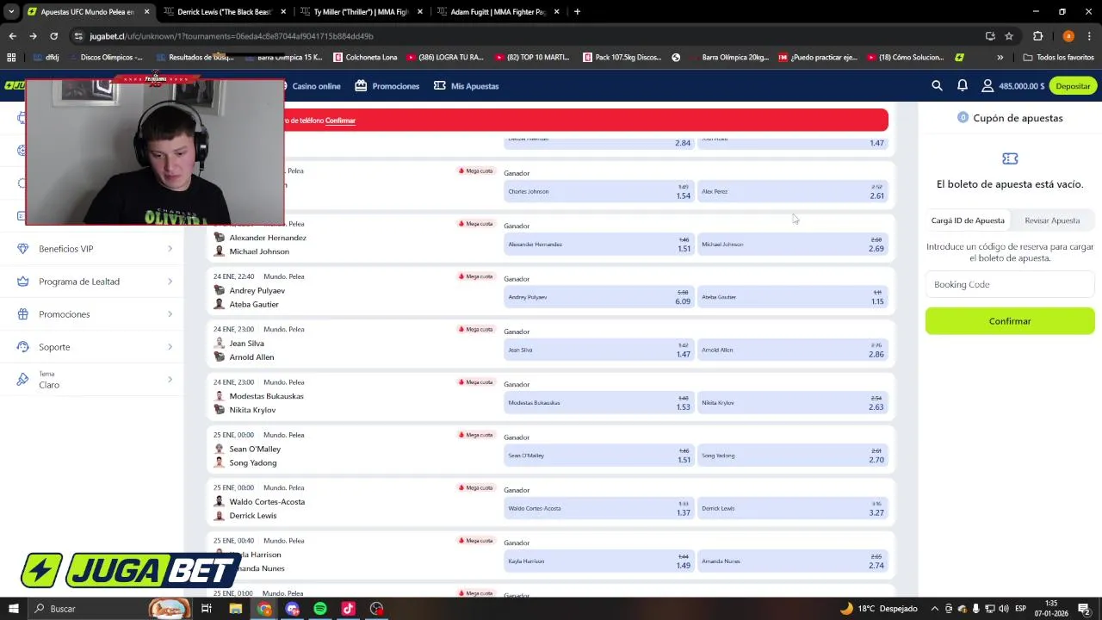This screenshot has width=1102, height=620.
Task: Open the Todos los favoritos folder
Action: click(x=1058, y=58)
